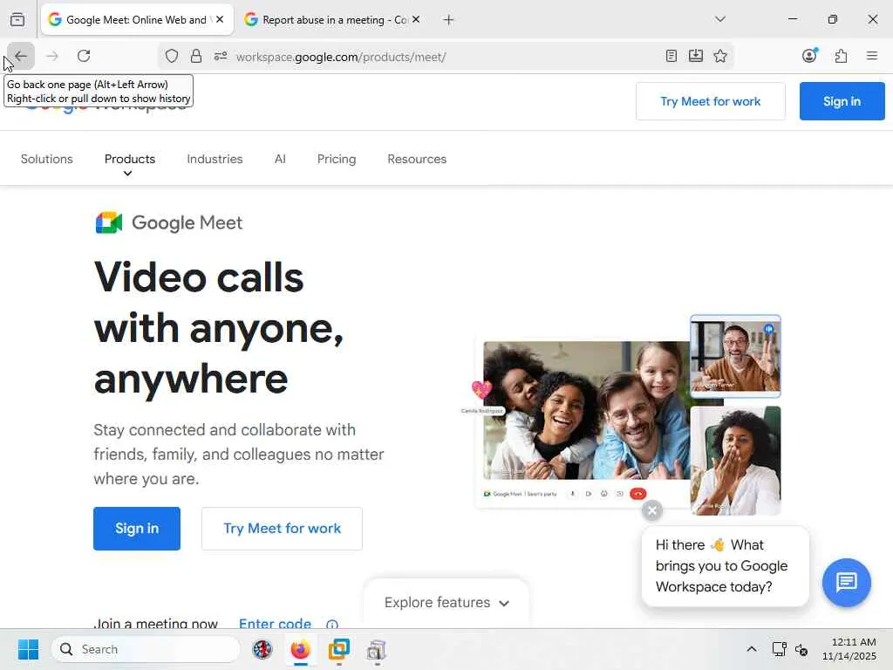Open the Firefox hamburger menu
Image resolution: width=893 pixels, height=670 pixels.
(871, 56)
